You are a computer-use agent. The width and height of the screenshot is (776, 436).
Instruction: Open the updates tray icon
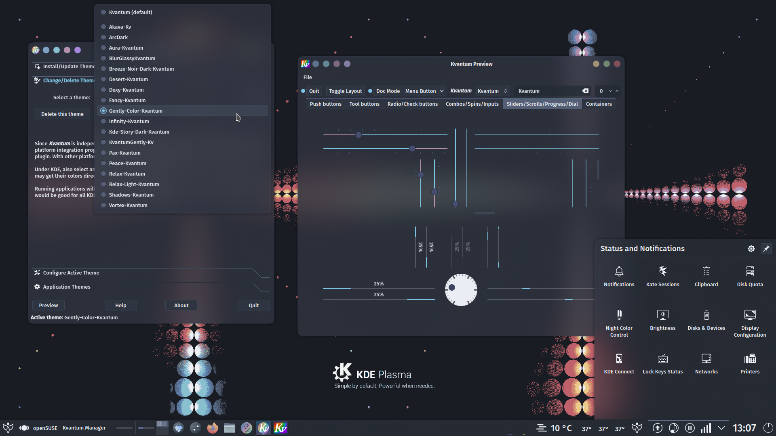click(x=657, y=428)
